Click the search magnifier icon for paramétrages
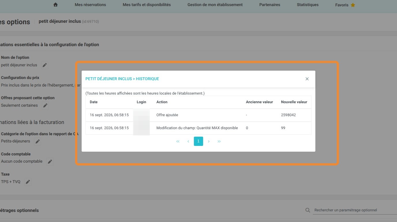This screenshot has height=222, width=397. coord(308,210)
